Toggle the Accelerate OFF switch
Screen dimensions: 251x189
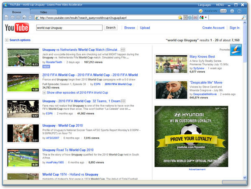pyautogui.click(x=223, y=11)
